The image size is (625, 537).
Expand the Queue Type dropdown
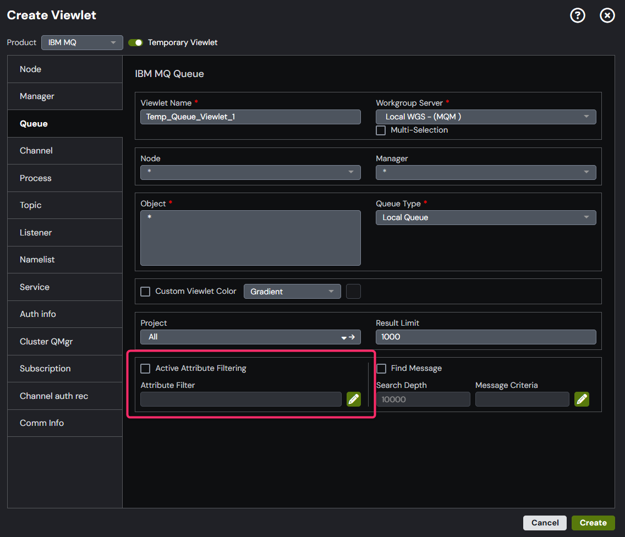486,218
